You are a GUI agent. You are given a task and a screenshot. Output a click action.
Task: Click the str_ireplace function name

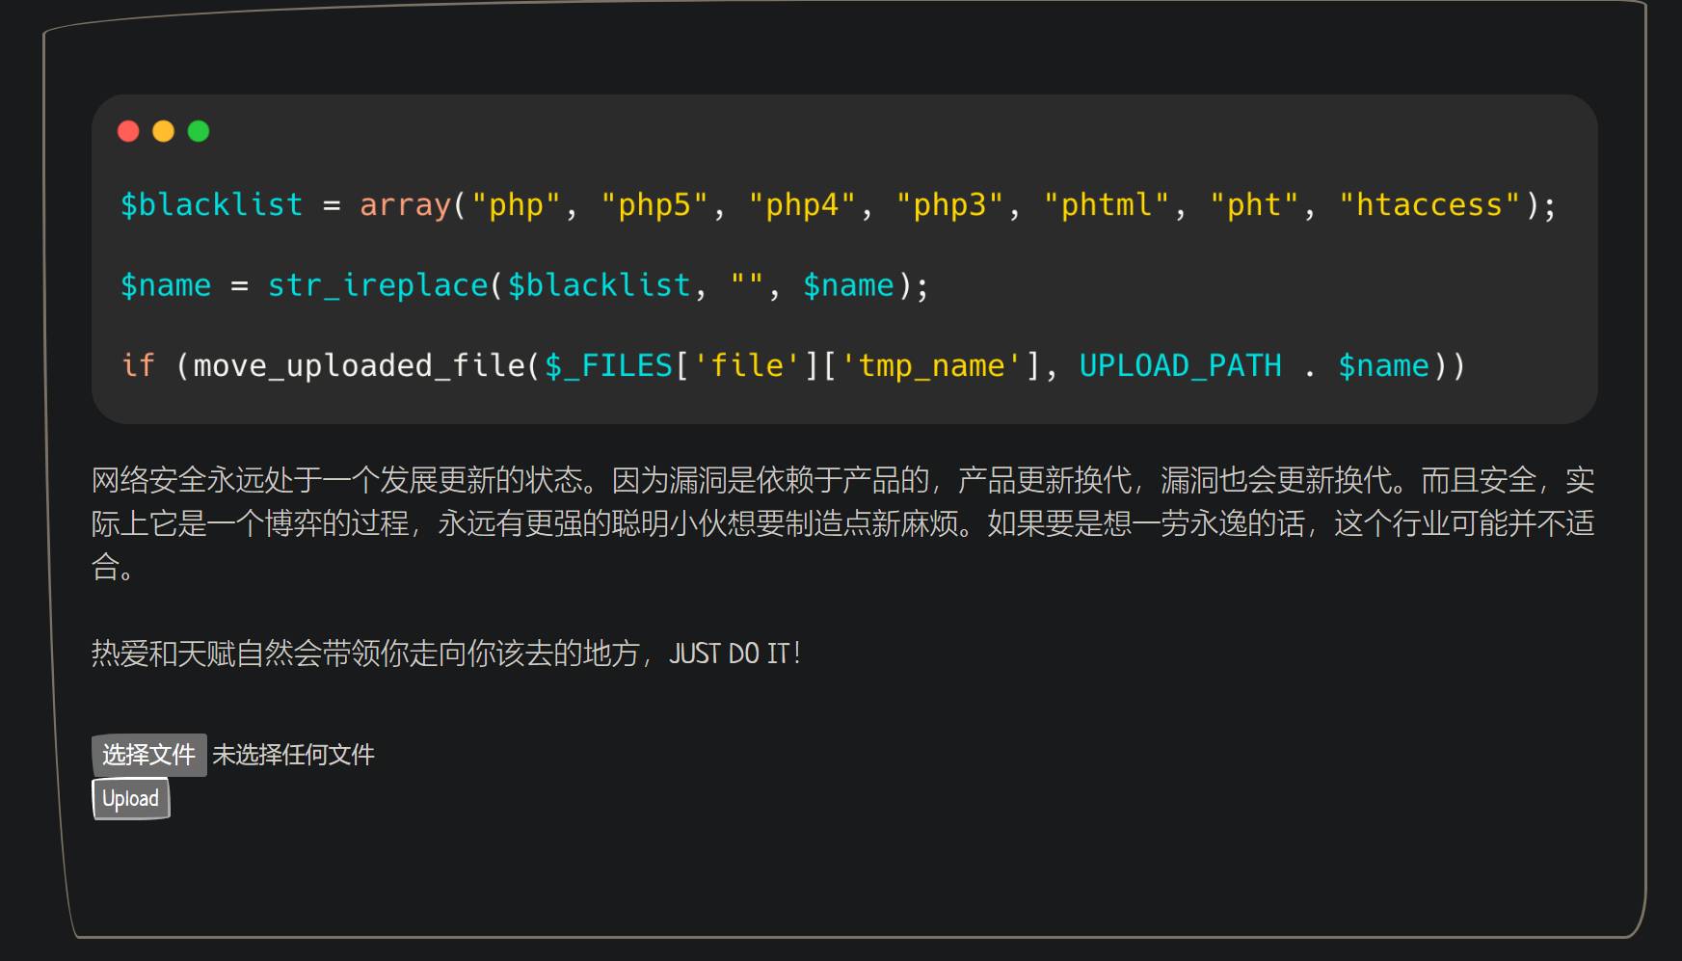coord(378,285)
